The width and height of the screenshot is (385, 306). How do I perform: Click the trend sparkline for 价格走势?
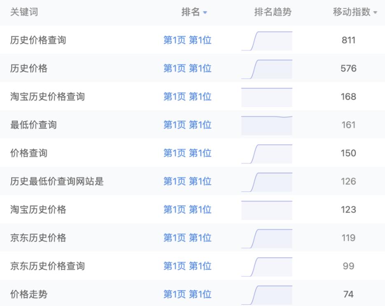point(267,294)
